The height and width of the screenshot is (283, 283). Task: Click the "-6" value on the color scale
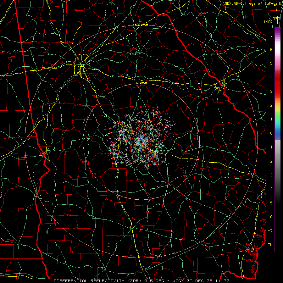pyautogui.click(x=270, y=217)
